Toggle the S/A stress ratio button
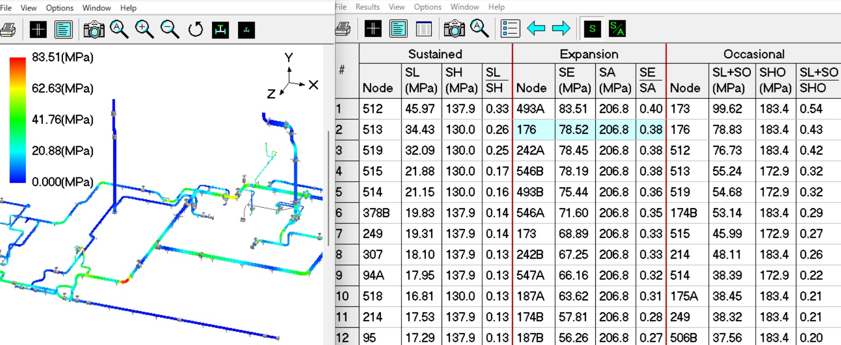Image resolution: width=841 pixels, height=345 pixels. 617,29
